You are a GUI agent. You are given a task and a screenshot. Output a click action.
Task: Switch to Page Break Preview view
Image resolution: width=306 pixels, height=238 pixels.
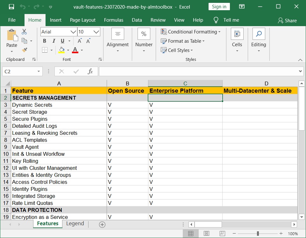[222, 234]
